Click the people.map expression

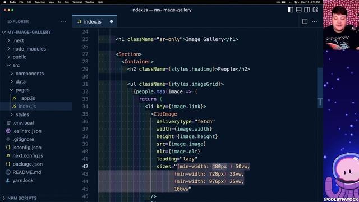[151, 91]
